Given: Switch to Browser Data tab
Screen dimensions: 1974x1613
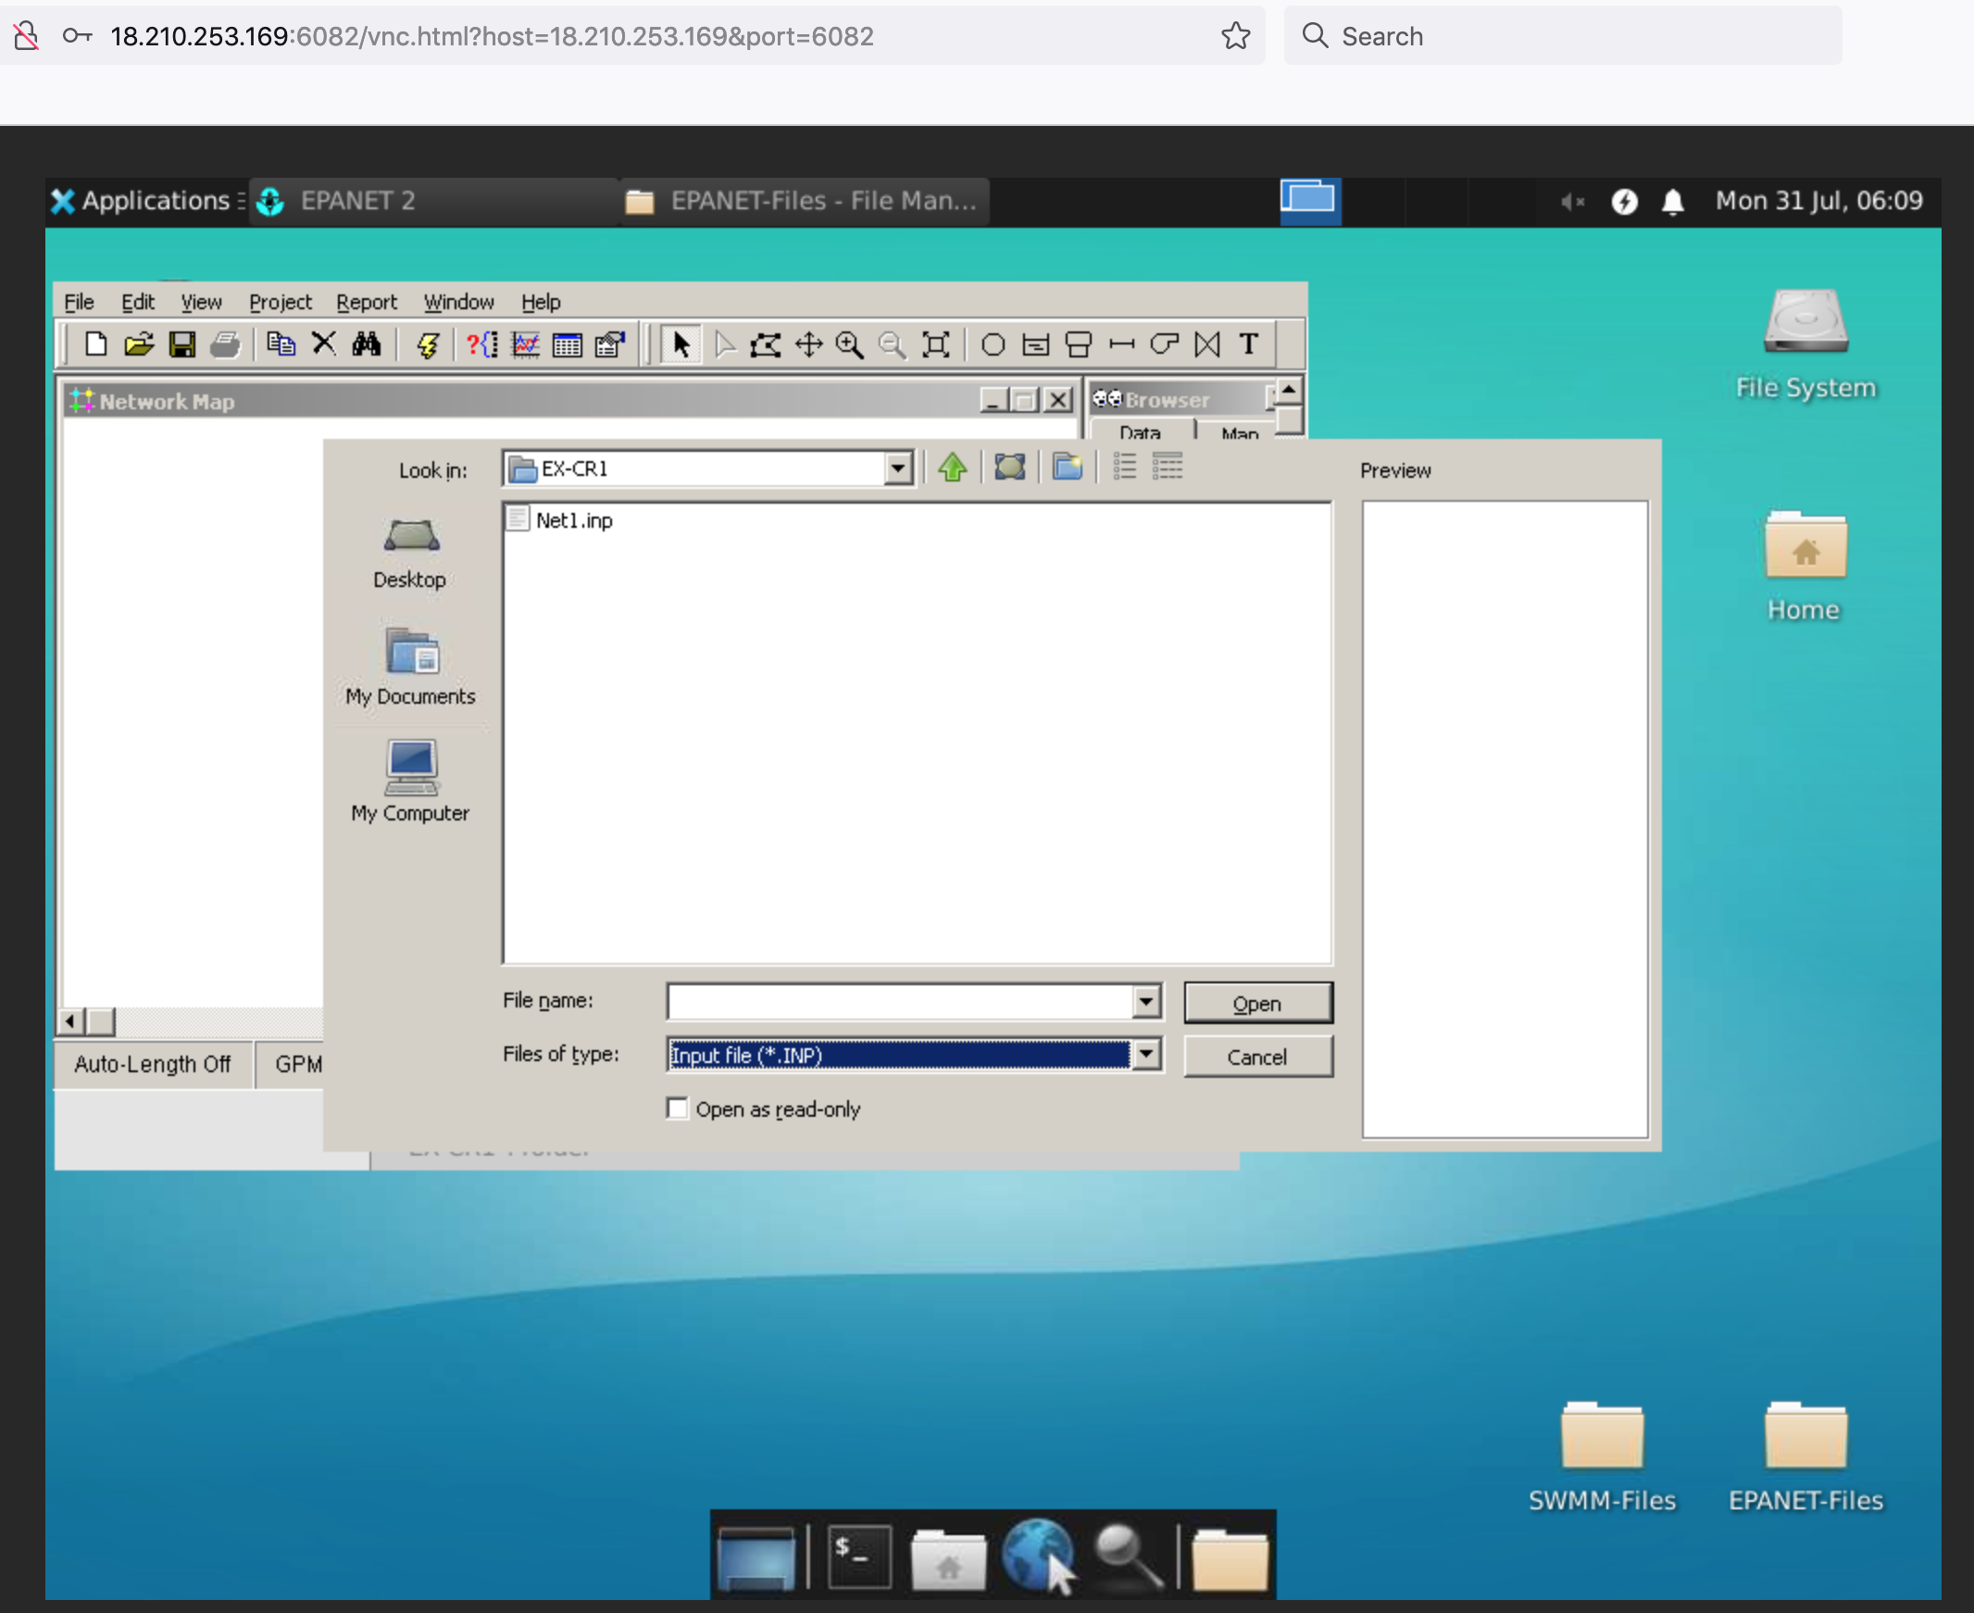Looking at the screenshot, I should point(1141,432).
